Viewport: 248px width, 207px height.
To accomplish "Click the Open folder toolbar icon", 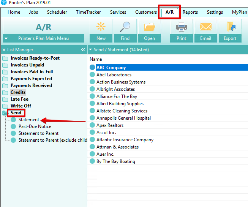I will coord(150,27).
